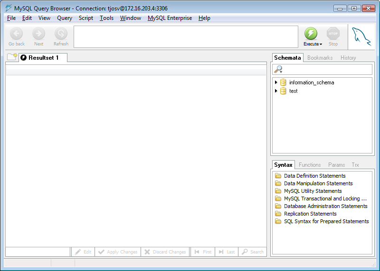This screenshot has height=271, width=380.
Task: Click the Edit button below the resultset
Action: (x=83, y=252)
